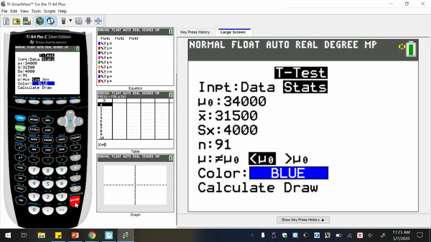The height and width of the screenshot is (242, 431).
Task: Click the COS calculator key
Action: click(x=48, y=150)
